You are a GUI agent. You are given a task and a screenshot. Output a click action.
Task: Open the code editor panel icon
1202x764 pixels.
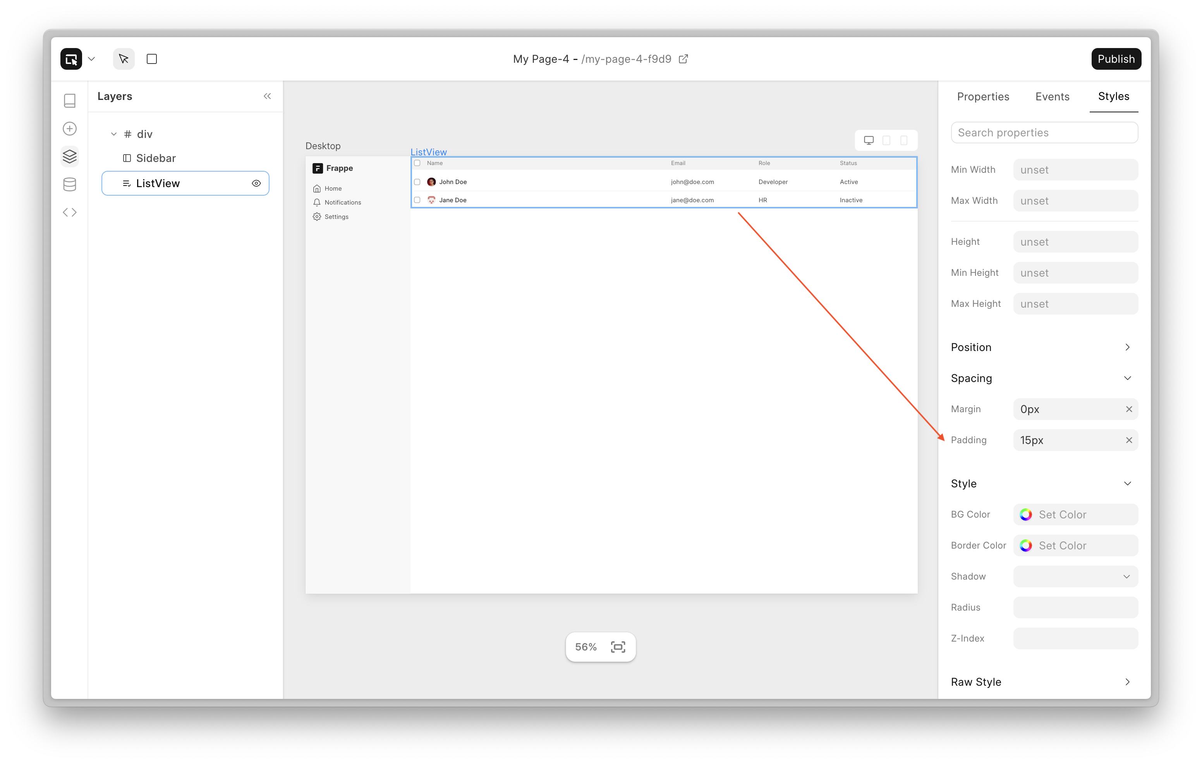(70, 212)
